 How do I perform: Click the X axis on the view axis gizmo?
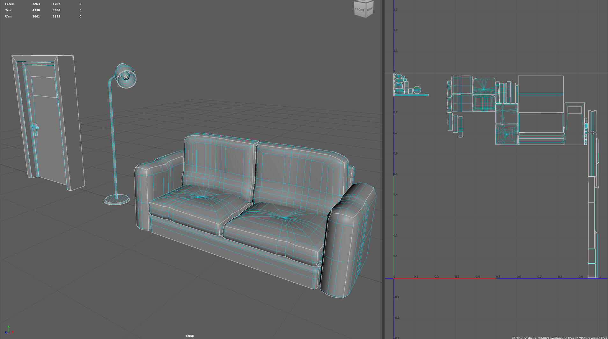tap(12, 332)
